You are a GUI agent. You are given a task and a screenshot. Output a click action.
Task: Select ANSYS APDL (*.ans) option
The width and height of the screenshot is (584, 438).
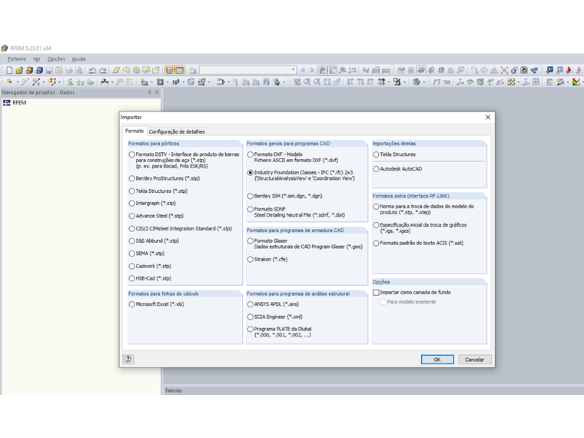pos(251,304)
